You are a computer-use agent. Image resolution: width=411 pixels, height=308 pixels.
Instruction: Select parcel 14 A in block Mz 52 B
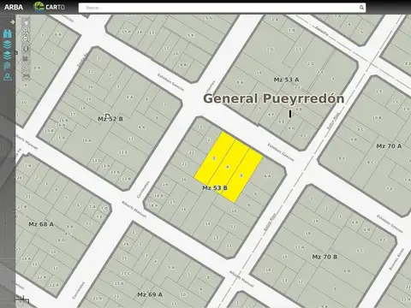click(86, 140)
